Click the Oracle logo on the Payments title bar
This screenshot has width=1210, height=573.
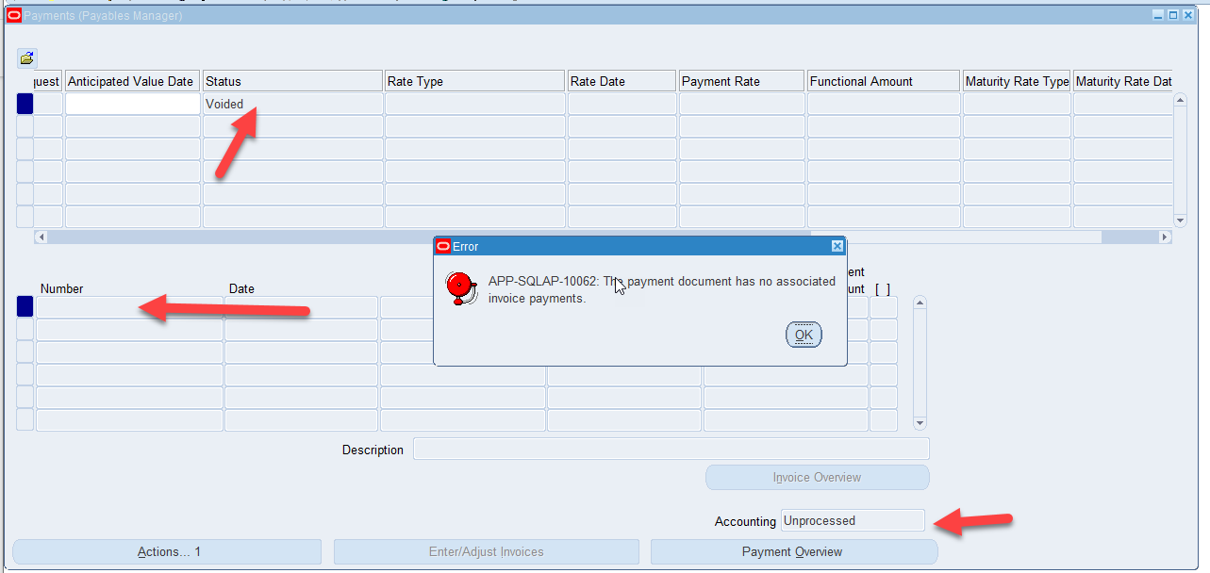point(12,15)
